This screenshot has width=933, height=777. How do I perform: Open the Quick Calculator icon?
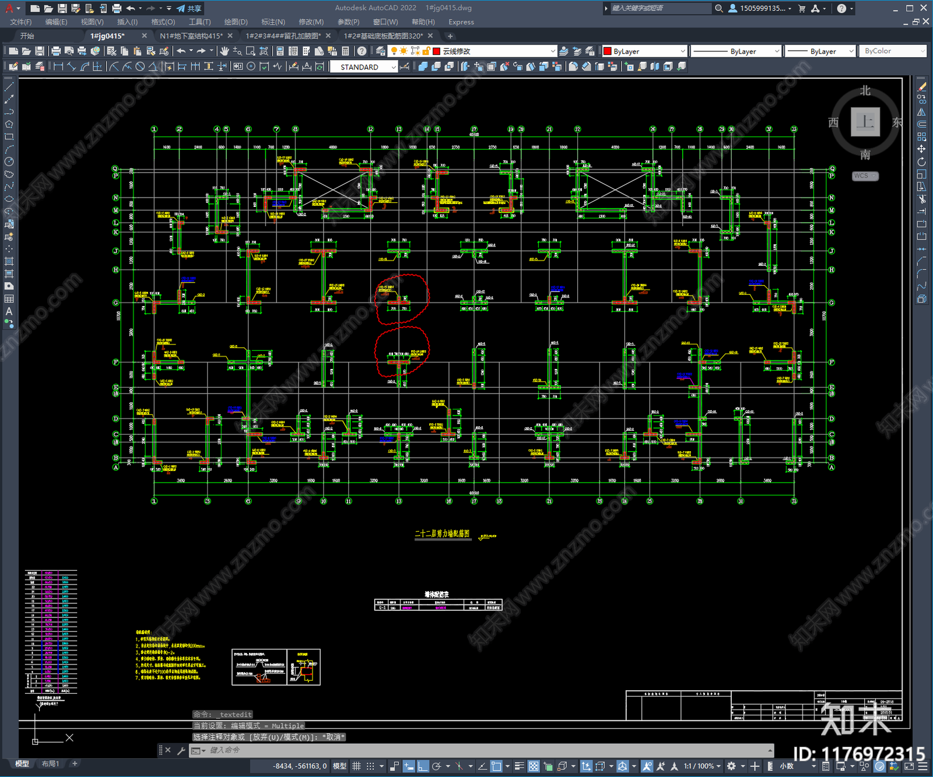point(345,51)
